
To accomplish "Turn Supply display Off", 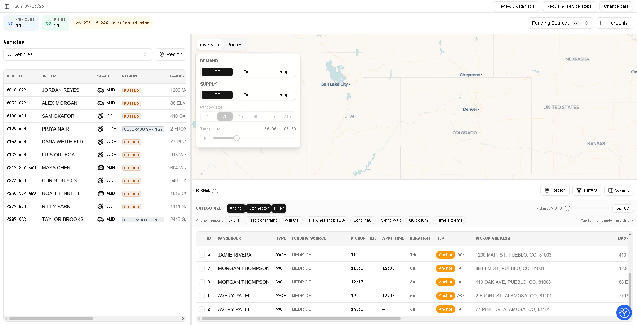I will point(217,95).
